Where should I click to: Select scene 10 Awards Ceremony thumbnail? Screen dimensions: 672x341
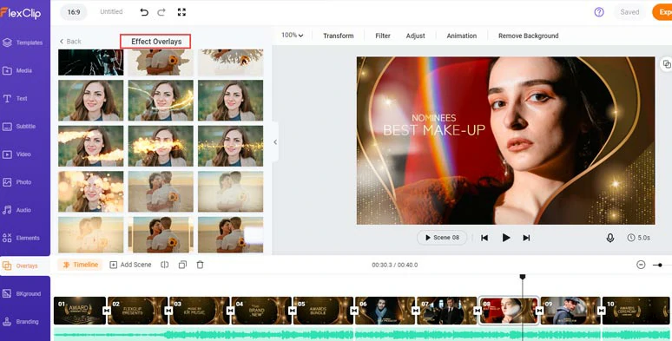[x=636, y=311]
